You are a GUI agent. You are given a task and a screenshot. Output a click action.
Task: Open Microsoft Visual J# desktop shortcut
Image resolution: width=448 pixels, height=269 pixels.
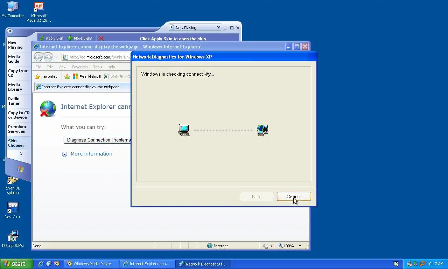[39, 12]
